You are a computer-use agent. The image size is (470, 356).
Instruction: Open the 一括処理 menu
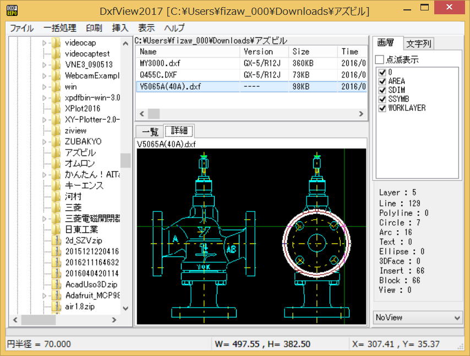(x=59, y=28)
